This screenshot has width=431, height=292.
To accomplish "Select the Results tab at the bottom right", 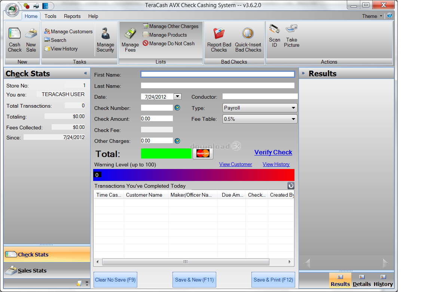I will pyautogui.click(x=340, y=280).
